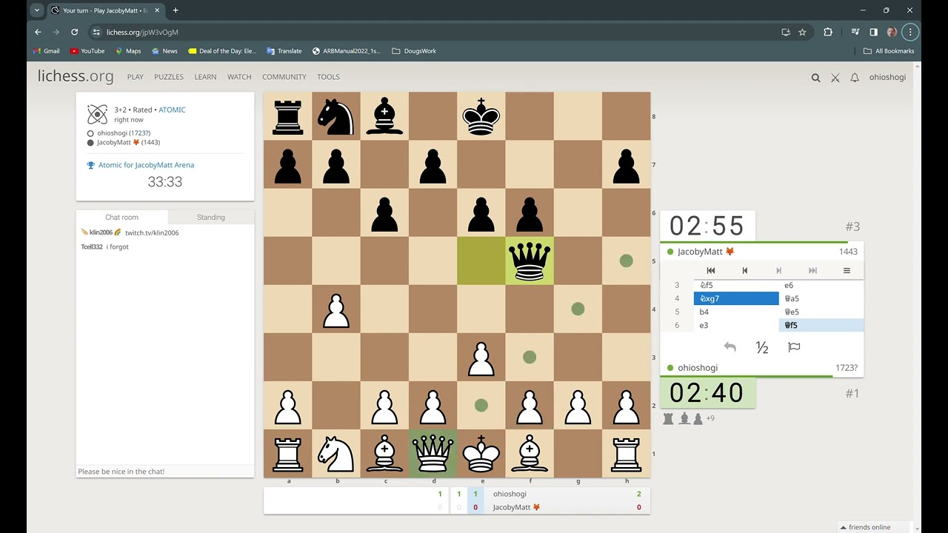Offer a draw with ½ button
Image resolution: width=948 pixels, height=533 pixels.
[762, 347]
